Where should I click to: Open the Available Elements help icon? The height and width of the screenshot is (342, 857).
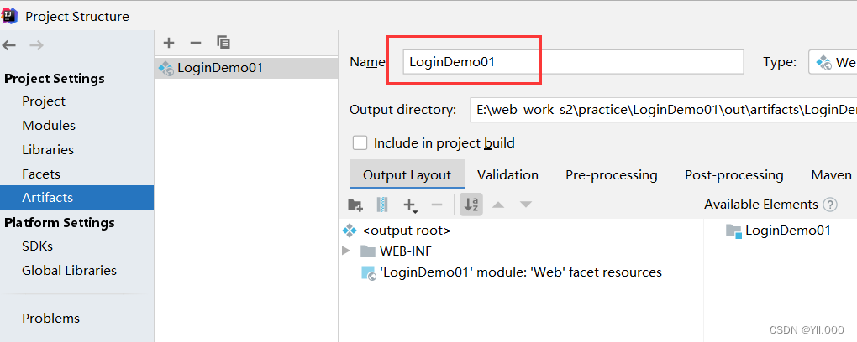(830, 205)
